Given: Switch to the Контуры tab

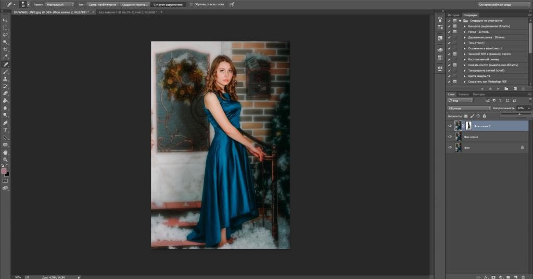Looking at the screenshot, I should [x=479, y=95].
